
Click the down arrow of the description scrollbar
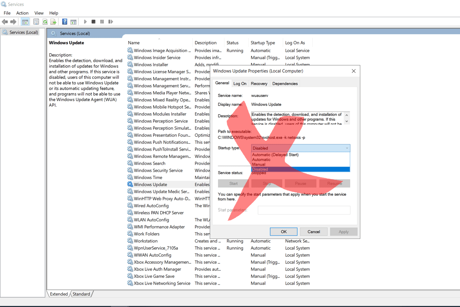(x=347, y=121)
